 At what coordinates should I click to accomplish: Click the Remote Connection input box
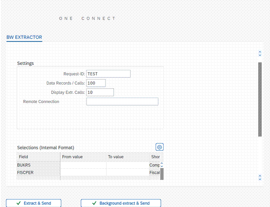pyautogui.click(x=122, y=101)
